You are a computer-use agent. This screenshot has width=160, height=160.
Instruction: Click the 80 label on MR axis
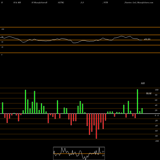click(156, 95)
